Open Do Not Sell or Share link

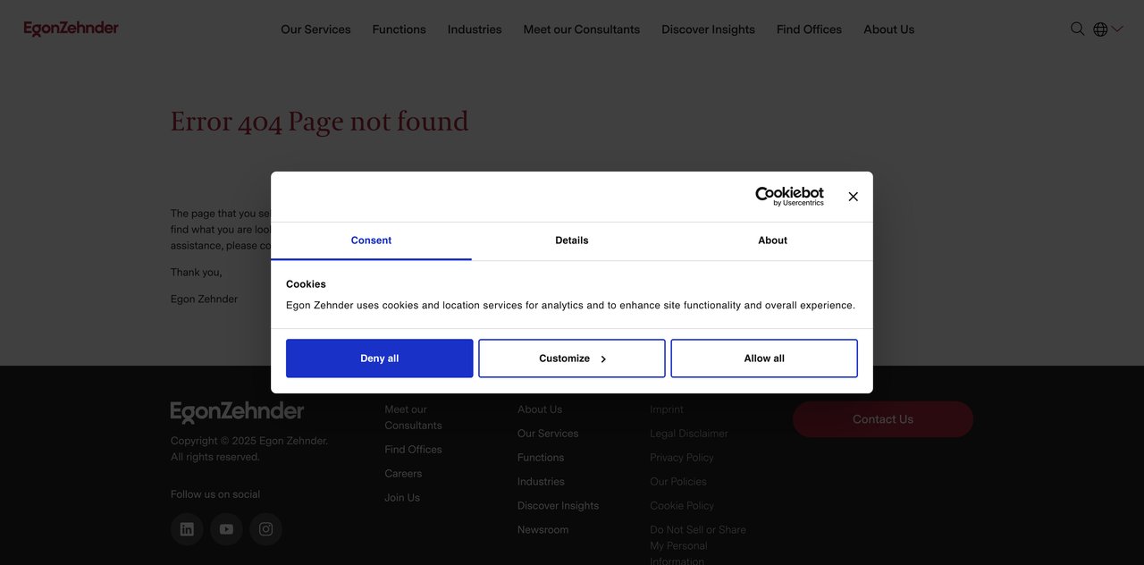tap(698, 545)
